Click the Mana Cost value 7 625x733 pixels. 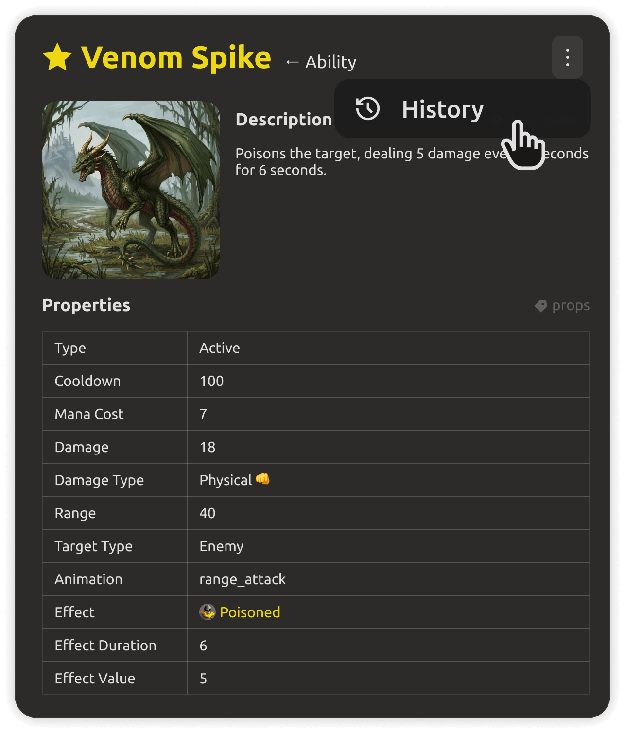click(204, 414)
